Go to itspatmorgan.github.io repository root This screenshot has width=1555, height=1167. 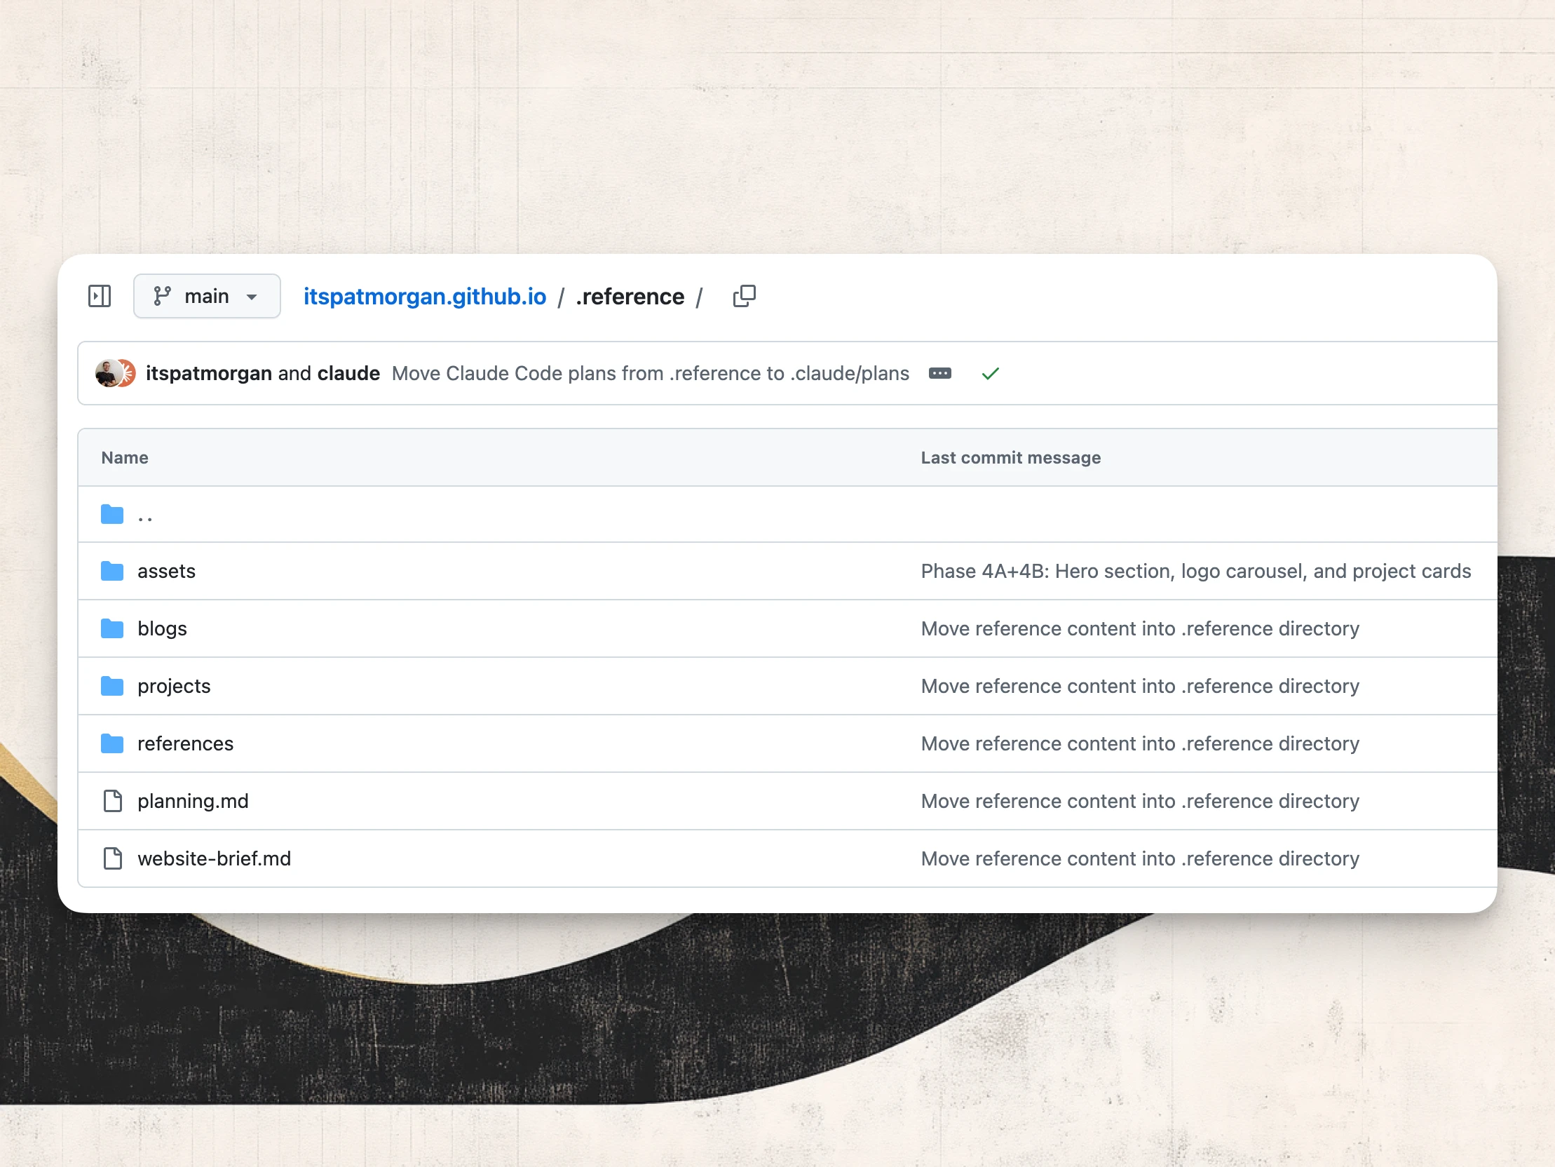coord(425,296)
